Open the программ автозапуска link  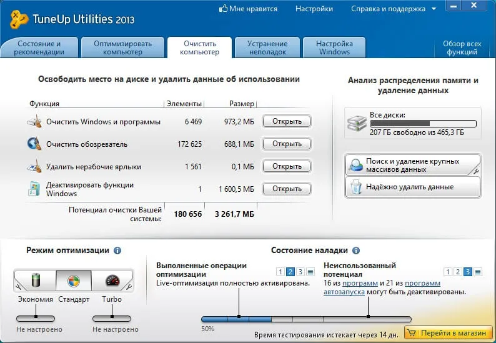coord(344,292)
